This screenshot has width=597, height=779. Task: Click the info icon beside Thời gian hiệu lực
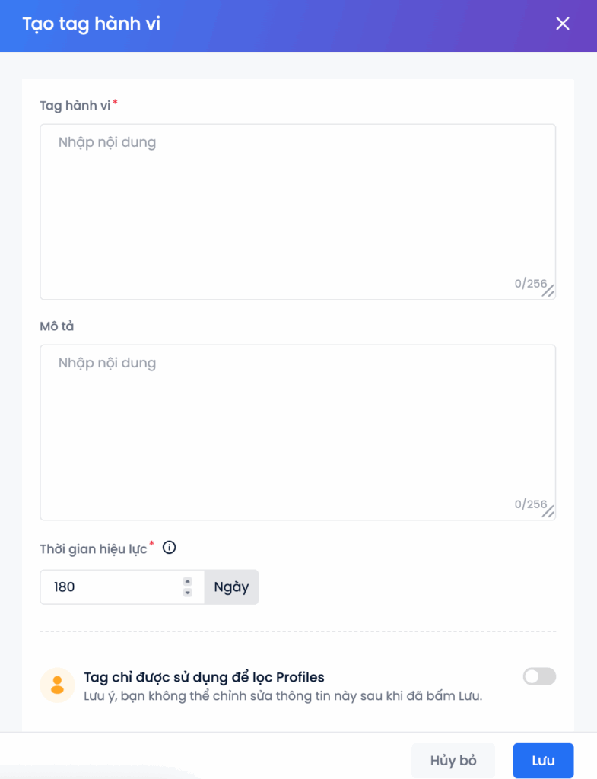tap(170, 547)
